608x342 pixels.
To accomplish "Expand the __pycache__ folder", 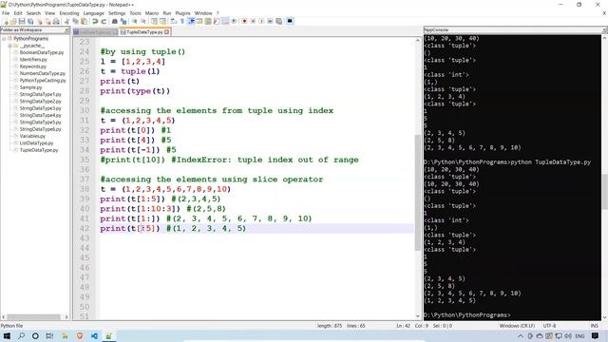I will [10, 46].
